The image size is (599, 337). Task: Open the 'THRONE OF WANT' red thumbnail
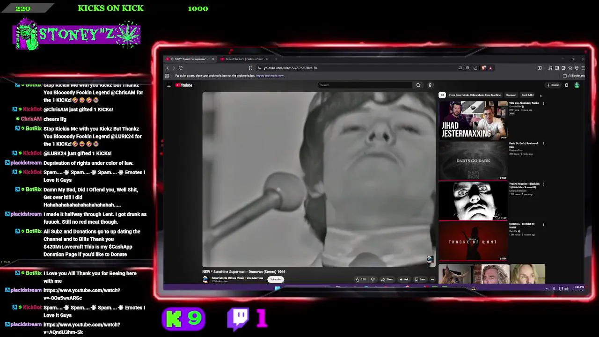point(473,241)
